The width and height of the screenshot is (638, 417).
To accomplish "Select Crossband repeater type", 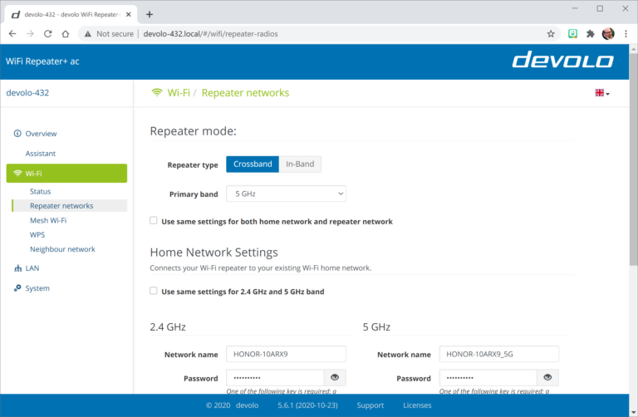I will 253,164.
